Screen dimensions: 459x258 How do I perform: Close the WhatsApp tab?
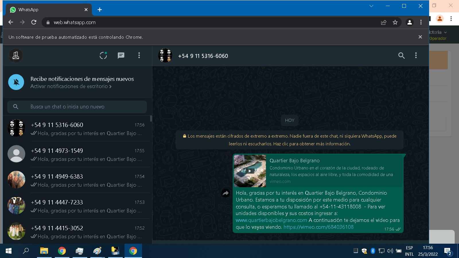pyautogui.click(x=86, y=10)
